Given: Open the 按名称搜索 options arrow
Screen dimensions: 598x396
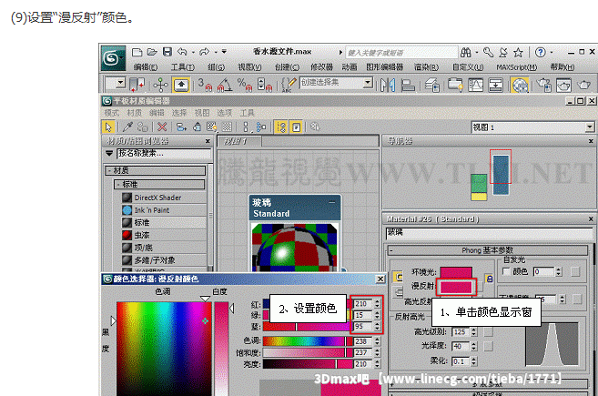Looking at the screenshot, I should click(109, 153).
